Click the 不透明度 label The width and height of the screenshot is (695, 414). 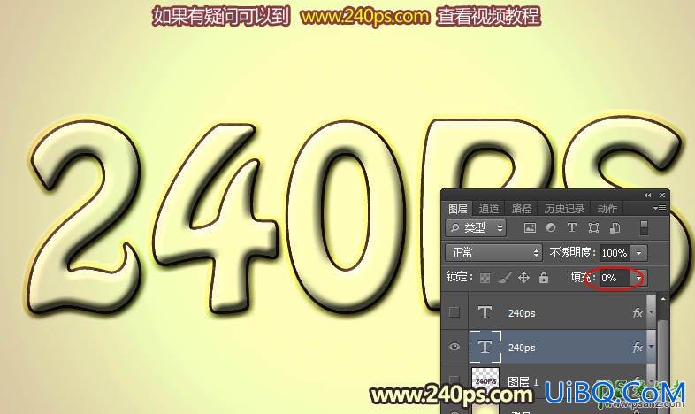[571, 253]
